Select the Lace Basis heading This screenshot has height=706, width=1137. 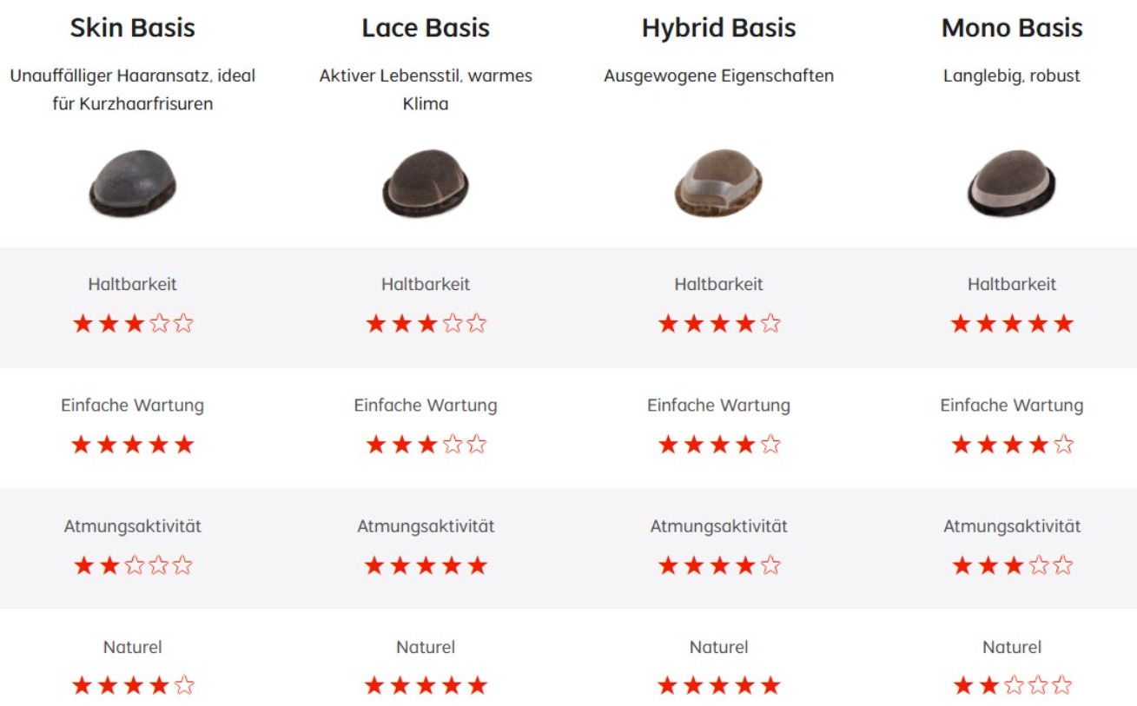click(x=426, y=28)
